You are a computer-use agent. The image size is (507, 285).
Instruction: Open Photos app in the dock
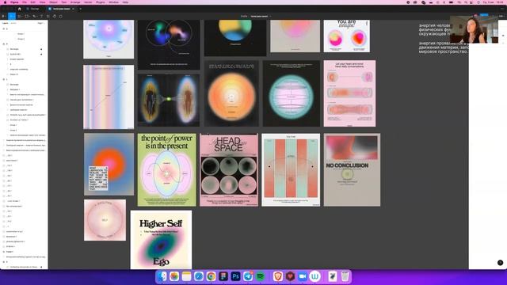pos(174,276)
